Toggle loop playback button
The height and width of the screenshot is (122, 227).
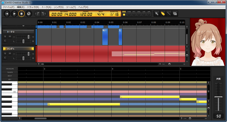pos(29,14)
